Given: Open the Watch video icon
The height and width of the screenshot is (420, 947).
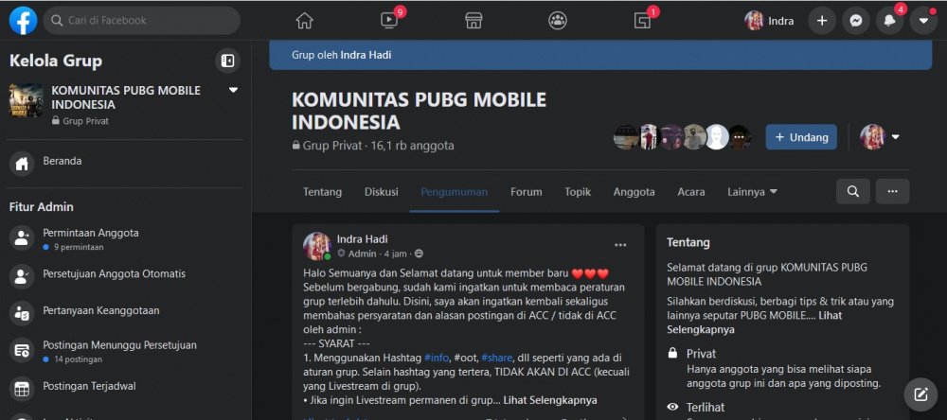Looking at the screenshot, I should [389, 21].
